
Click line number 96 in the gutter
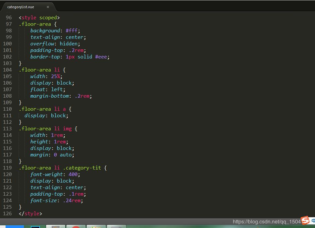(x=9, y=18)
